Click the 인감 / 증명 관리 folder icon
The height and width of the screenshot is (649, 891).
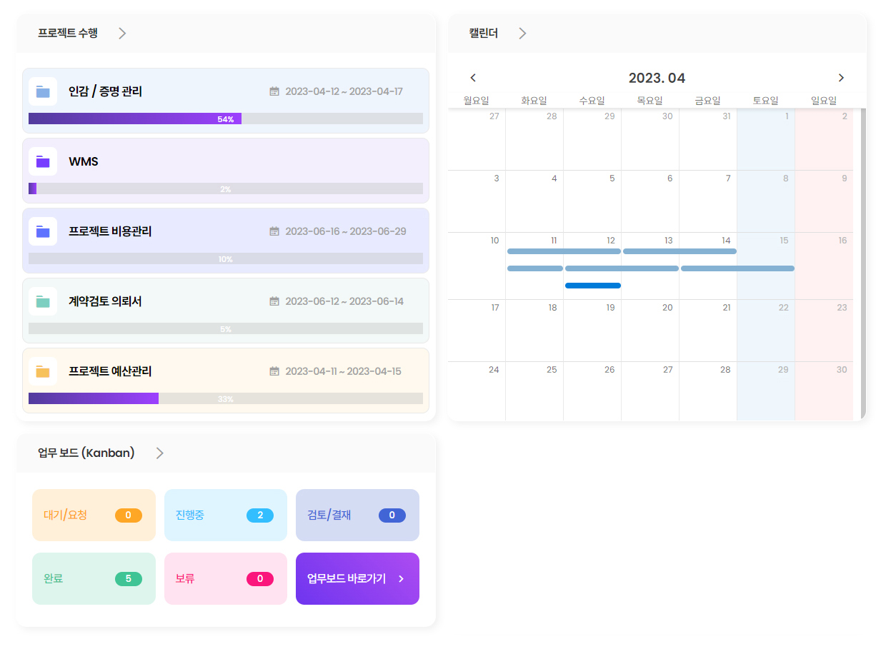(43, 91)
